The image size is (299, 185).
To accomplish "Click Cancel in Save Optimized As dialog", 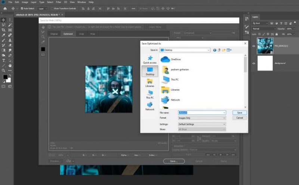I will [x=240, y=118].
